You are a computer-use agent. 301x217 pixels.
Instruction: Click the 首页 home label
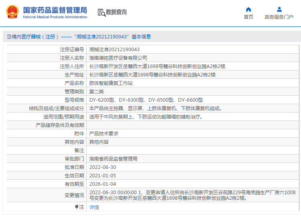point(248,17)
